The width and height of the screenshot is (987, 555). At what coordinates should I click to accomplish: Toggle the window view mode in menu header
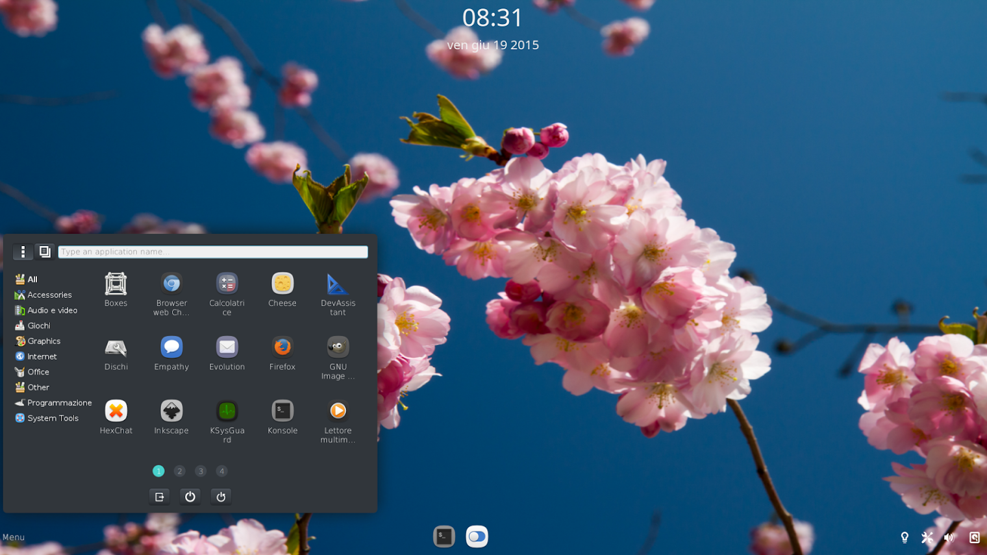[44, 251]
